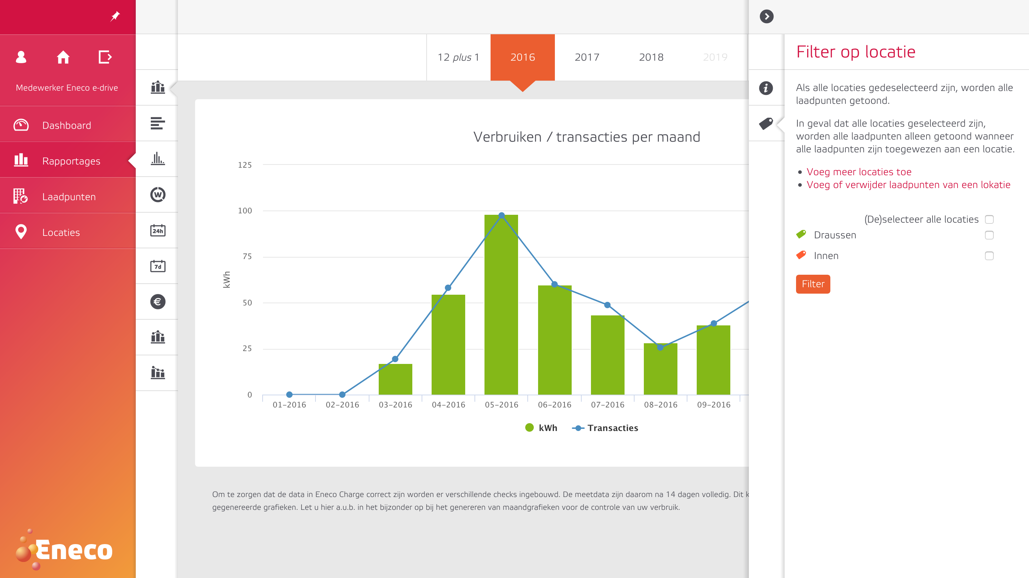Open the euro costs report icon
The height and width of the screenshot is (578, 1029).
tap(158, 301)
